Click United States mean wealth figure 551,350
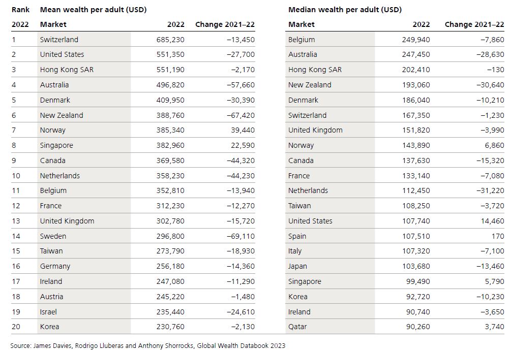Image resolution: width=509 pixels, height=352 pixels. pos(170,54)
